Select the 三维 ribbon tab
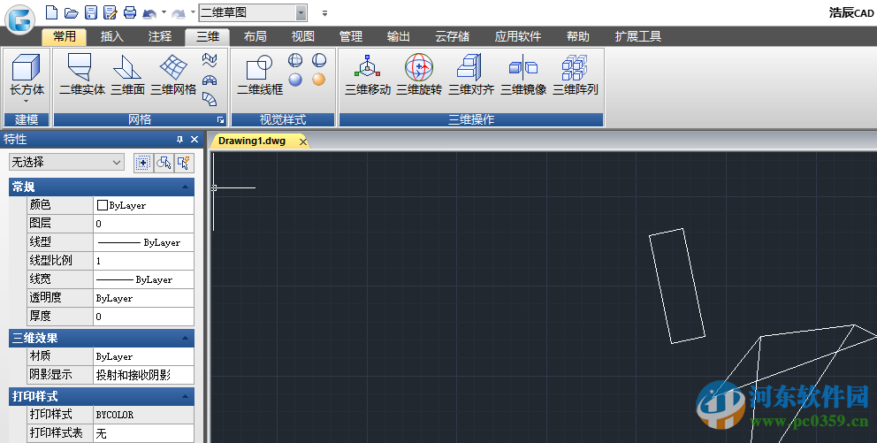The height and width of the screenshot is (443, 877). pos(208,37)
